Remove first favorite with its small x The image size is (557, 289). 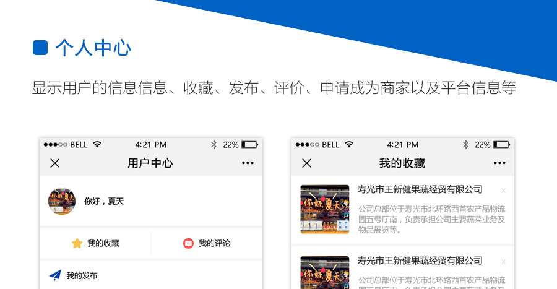(503, 191)
